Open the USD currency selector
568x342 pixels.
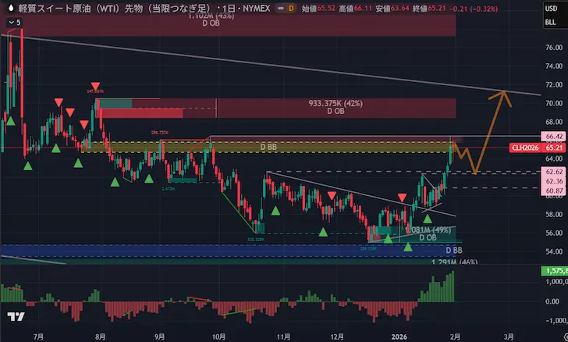pyautogui.click(x=548, y=9)
